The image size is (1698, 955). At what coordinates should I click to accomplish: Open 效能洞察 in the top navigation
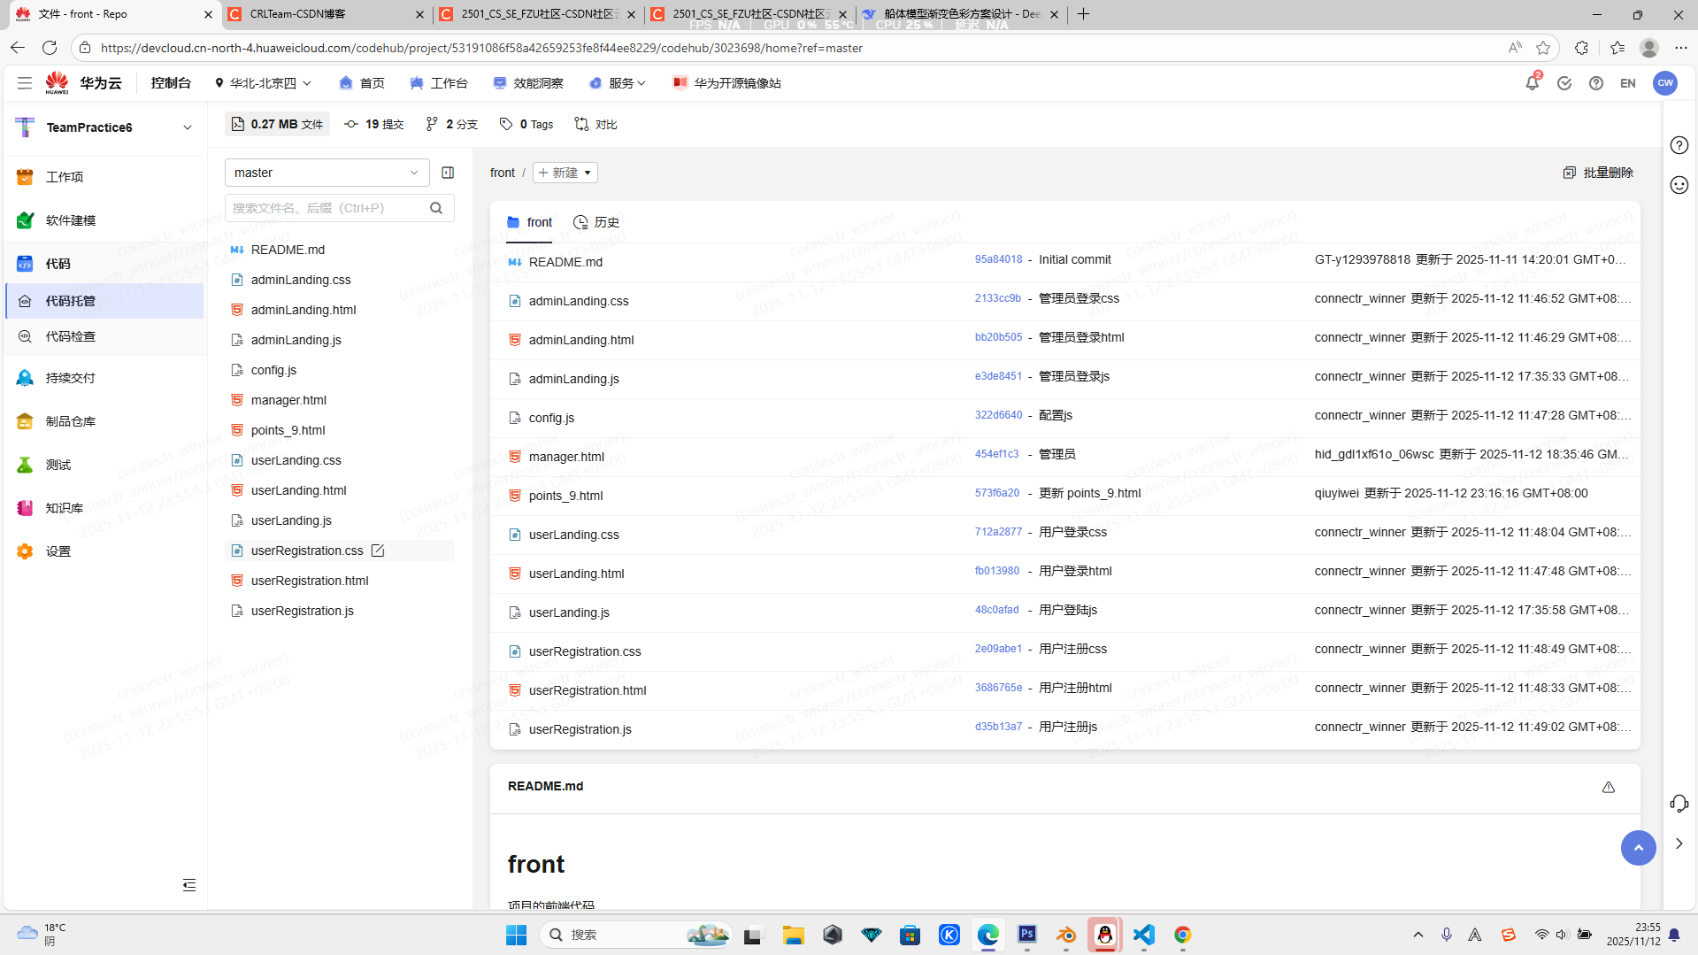528,83
